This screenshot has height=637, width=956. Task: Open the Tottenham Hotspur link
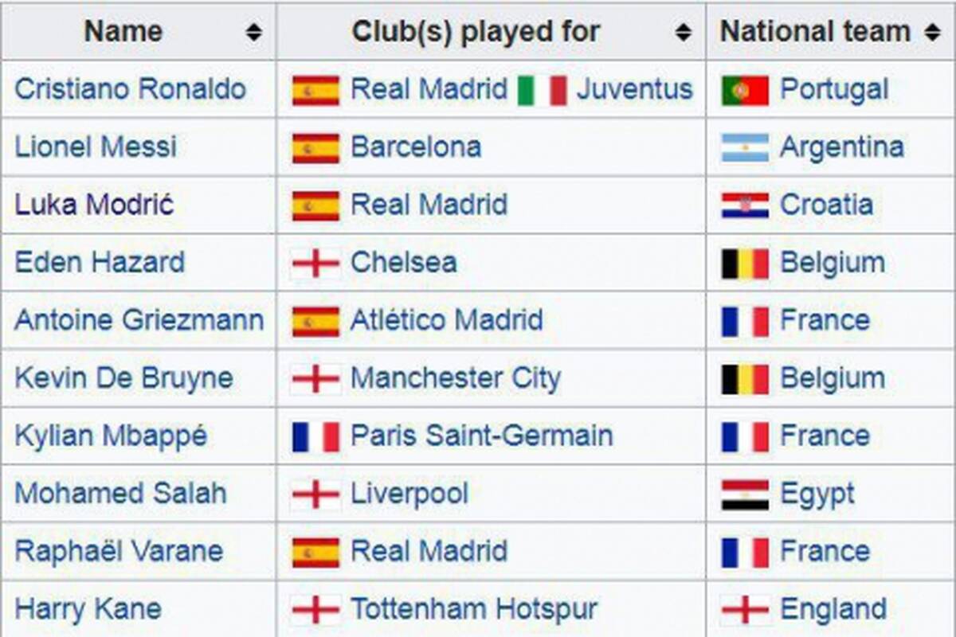[x=474, y=610]
